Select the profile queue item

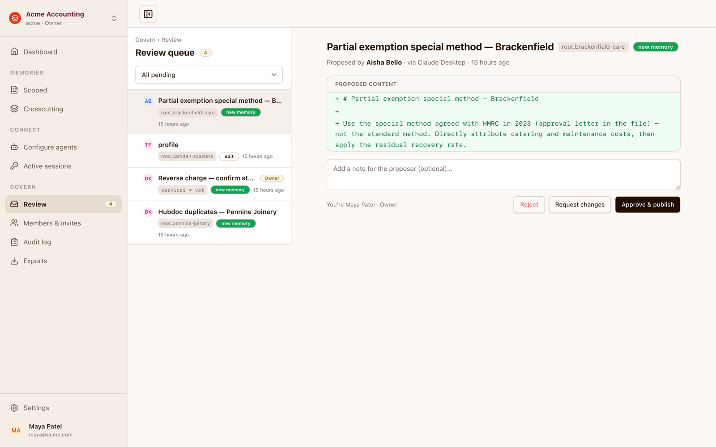[x=209, y=151]
